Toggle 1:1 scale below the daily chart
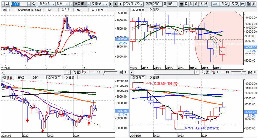258x138 pixels. coord(99,72)
